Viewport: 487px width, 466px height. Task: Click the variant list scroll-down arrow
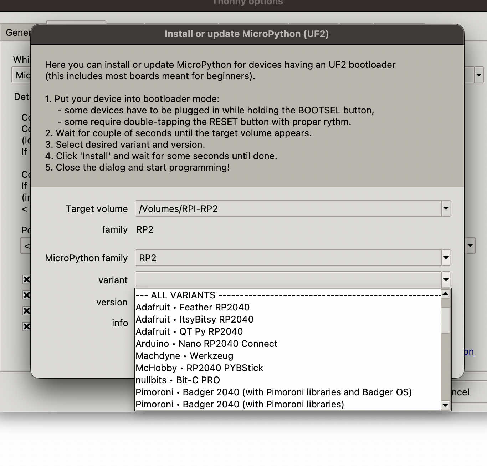pos(446,405)
